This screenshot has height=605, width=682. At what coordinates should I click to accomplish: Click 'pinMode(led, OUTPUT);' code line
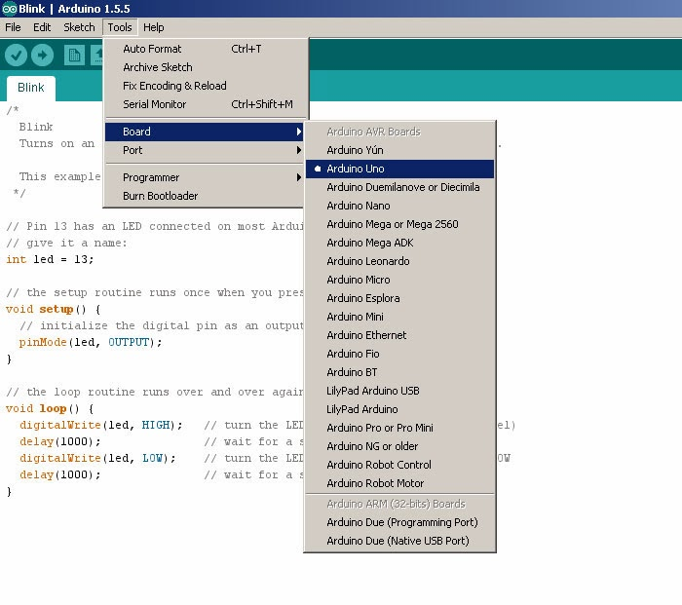click(x=91, y=342)
